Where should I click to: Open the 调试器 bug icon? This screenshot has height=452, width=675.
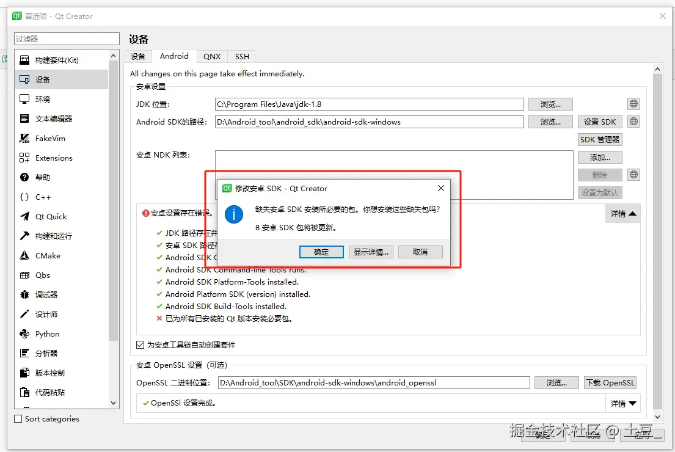[x=24, y=295]
